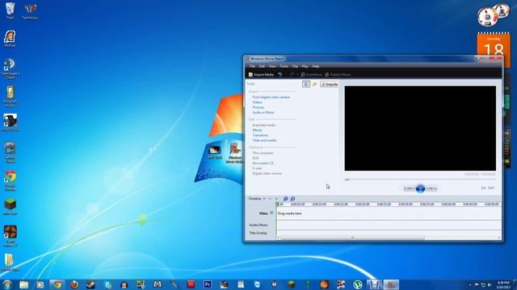Image resolution: width=517 pixels, height=290 pixels.
Task: Click the Previous Frame preview button
Action: (x=410, y=188)
